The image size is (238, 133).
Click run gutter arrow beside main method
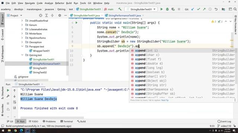pyautogui.click(x=77, y=23)
